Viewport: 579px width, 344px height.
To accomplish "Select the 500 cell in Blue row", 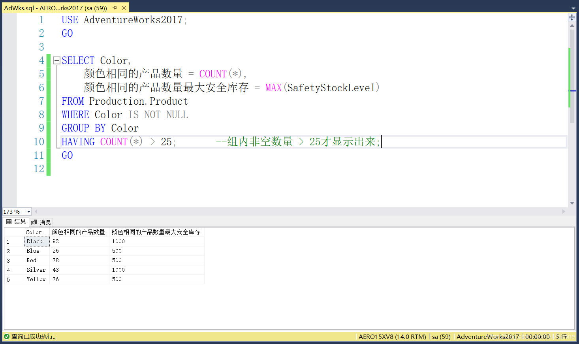I will tap(157, 251).
